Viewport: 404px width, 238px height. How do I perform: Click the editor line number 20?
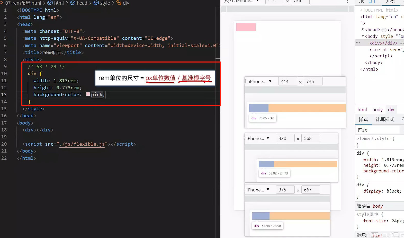4,144
